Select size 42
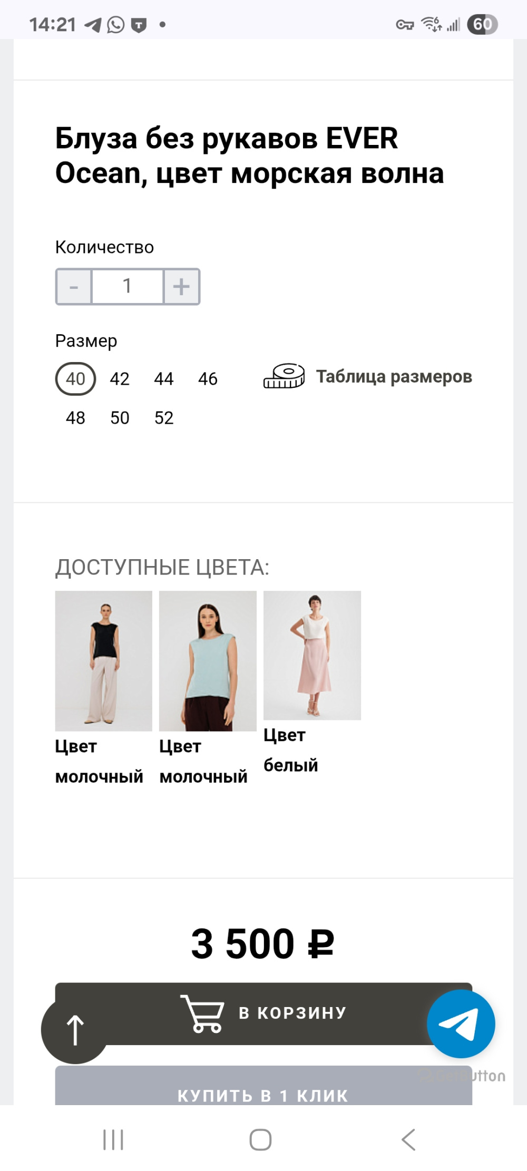527x1171 pixels. coord(120,379)
